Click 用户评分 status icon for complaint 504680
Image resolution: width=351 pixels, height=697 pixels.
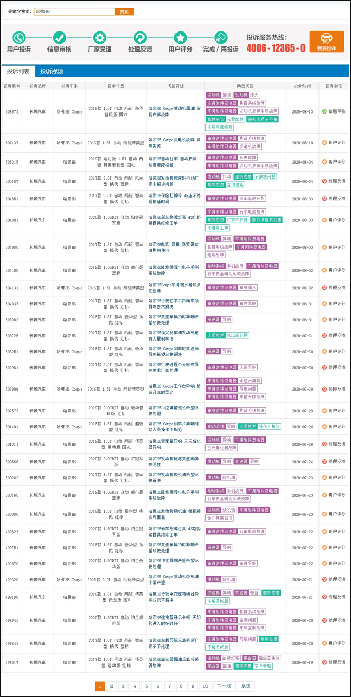(324, 248)
